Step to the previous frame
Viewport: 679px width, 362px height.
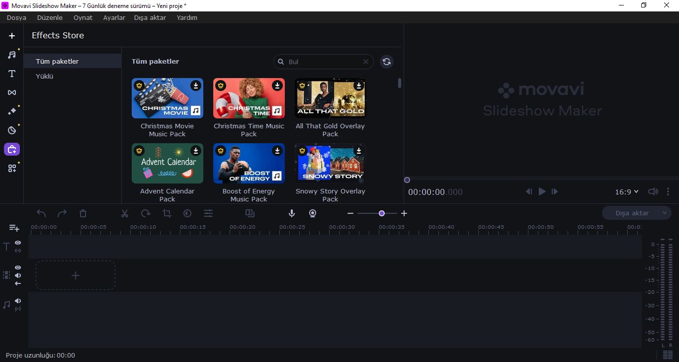click(x=529, y=191)
